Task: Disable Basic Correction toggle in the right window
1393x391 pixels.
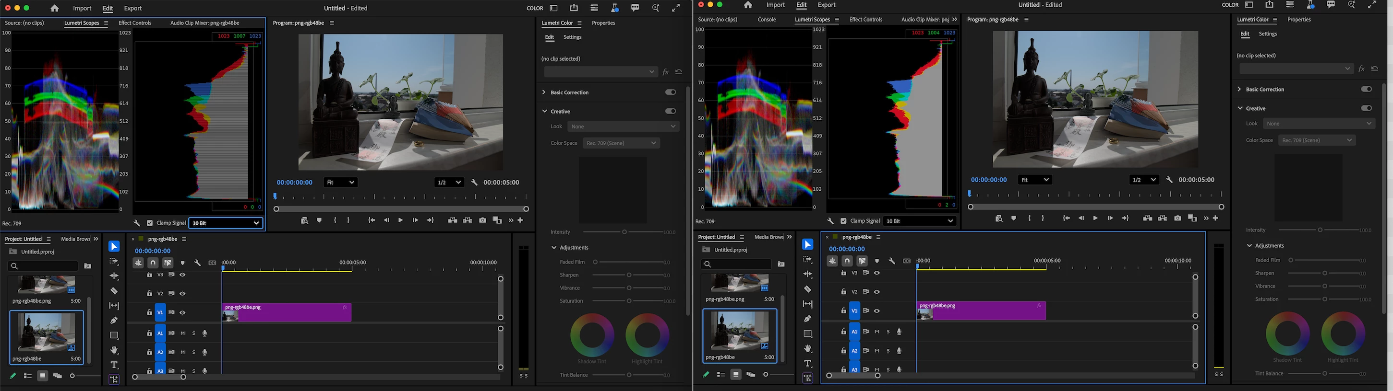Action: [x=1366, y=89]
